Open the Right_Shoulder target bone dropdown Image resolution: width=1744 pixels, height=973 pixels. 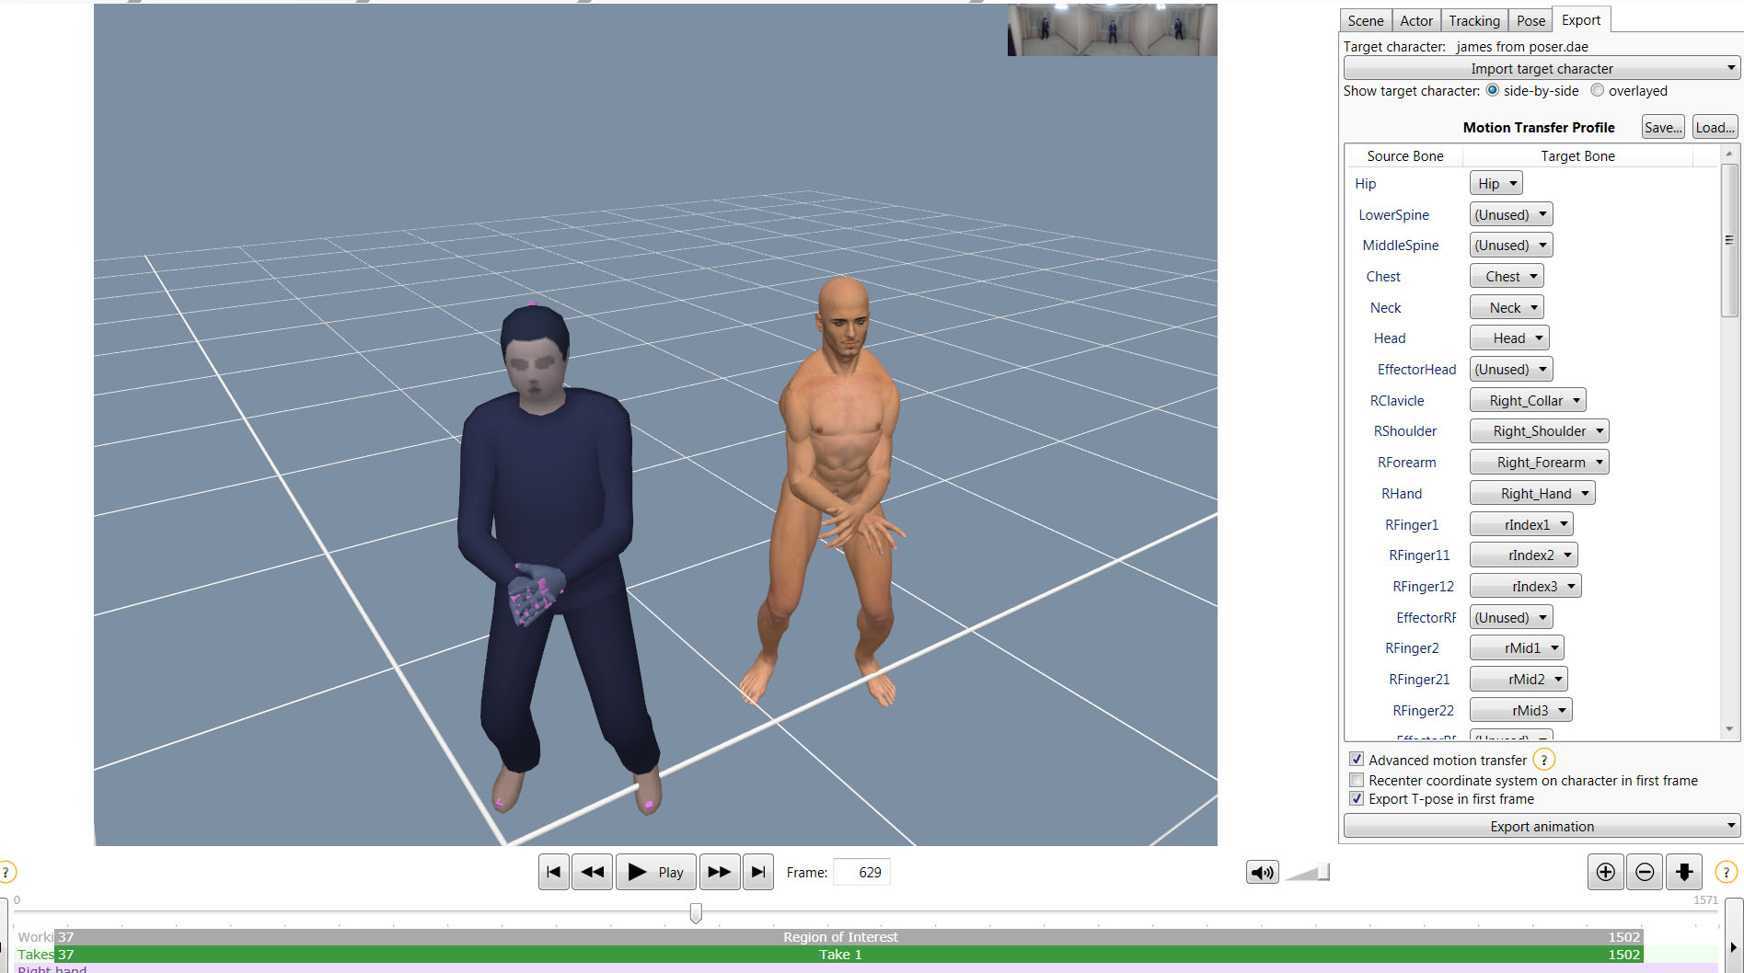[x=1539, y=431]
